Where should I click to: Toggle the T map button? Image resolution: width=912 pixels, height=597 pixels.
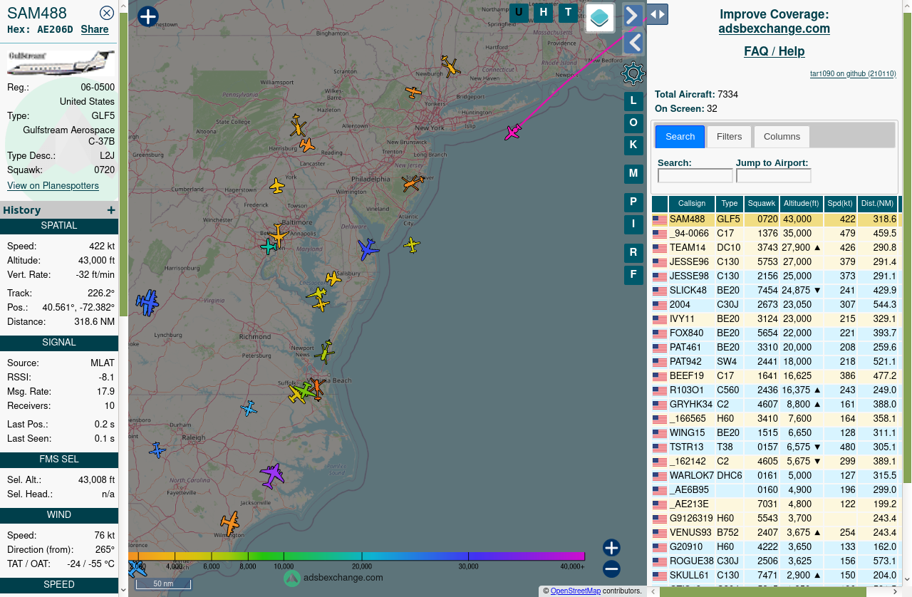pos(568,12)
